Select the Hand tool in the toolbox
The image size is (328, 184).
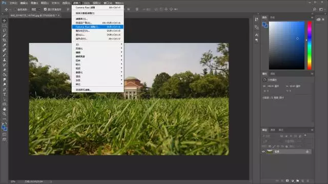tap(4, 109)
